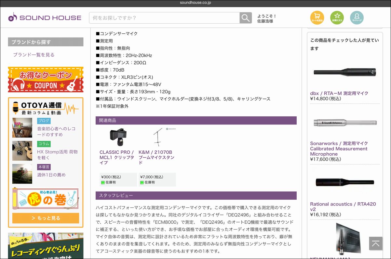
Task: Select the ¥300(税込) price text
Action: pos(111,177)
